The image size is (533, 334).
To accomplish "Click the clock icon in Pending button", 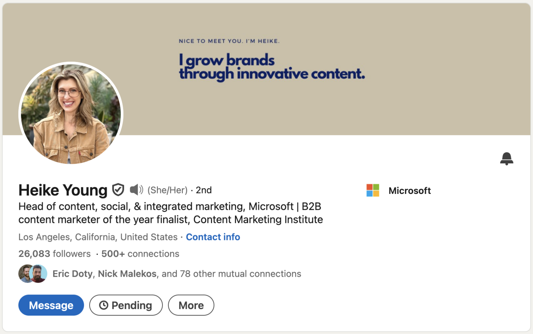I will coord(103,305).
